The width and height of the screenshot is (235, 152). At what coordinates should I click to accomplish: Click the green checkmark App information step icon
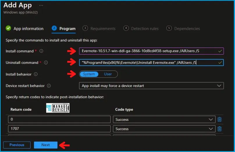pos(8,28)
